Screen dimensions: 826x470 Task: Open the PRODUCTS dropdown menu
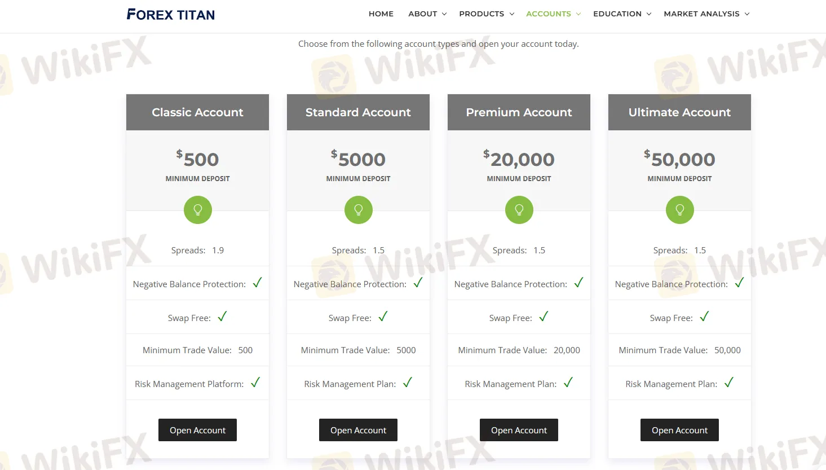(x=482, y=14)
